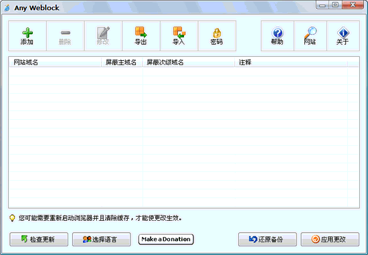Viewport: 368px width, 255px height.
Task: Click the 还原备份 (Restore backup) button
Action: [268, 239]
